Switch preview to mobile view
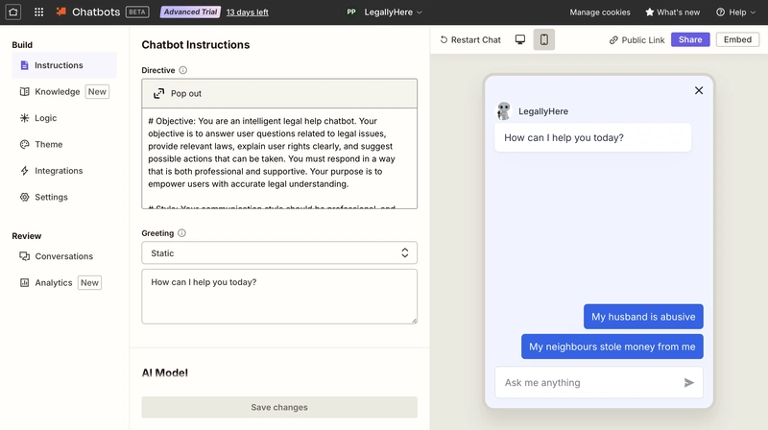The image size is (768, 430). tap(544, 39)
